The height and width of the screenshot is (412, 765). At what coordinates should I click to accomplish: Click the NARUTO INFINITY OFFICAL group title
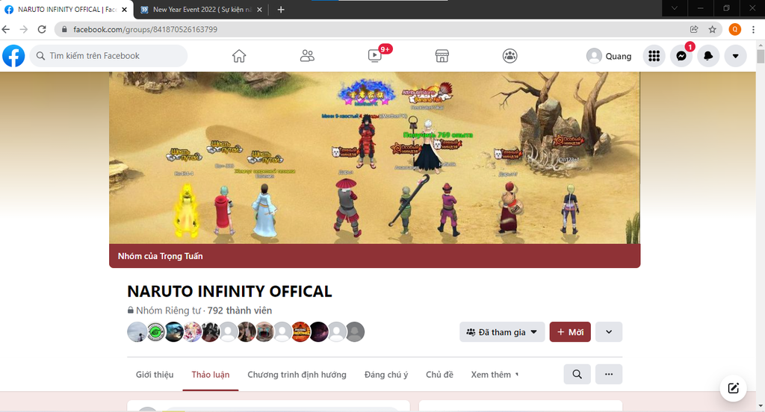(229, 292)
